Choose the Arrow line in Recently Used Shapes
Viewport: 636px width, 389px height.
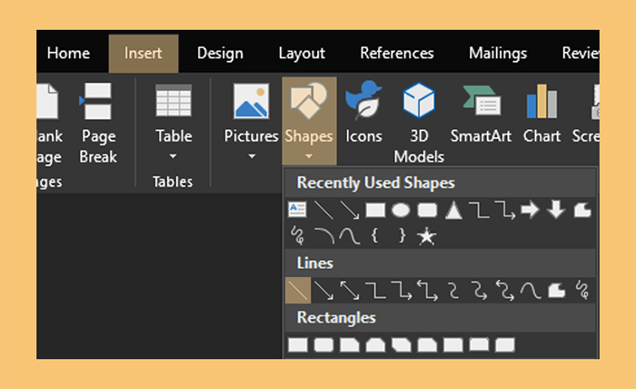(349, 210)
